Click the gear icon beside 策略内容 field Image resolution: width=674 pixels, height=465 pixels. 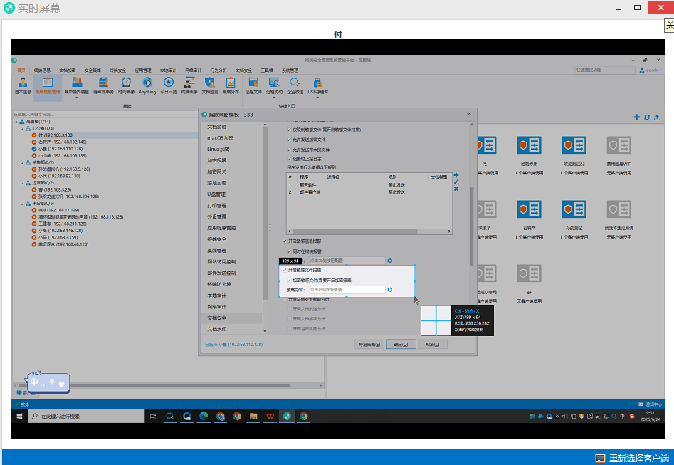389,290
